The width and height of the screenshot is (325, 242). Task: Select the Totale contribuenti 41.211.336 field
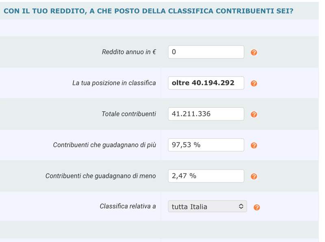206,114
